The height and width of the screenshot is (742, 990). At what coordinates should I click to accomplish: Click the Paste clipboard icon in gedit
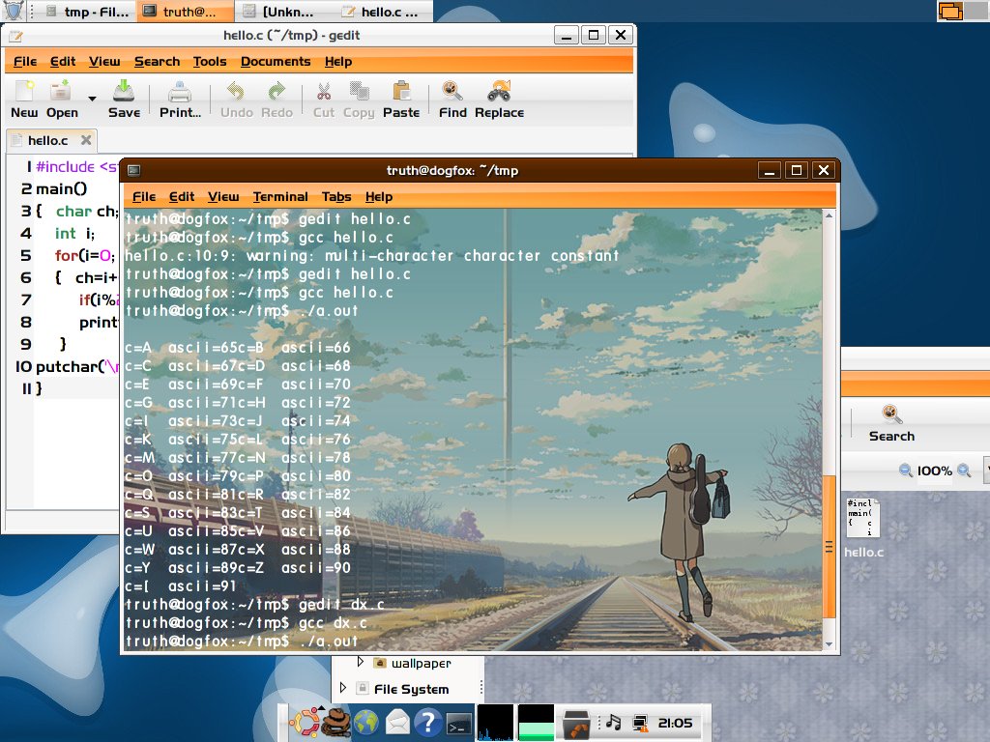click(401, 92)
